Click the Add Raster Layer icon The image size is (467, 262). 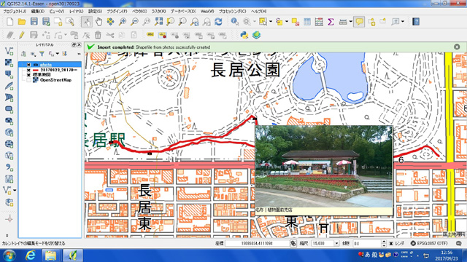(9, 63)
